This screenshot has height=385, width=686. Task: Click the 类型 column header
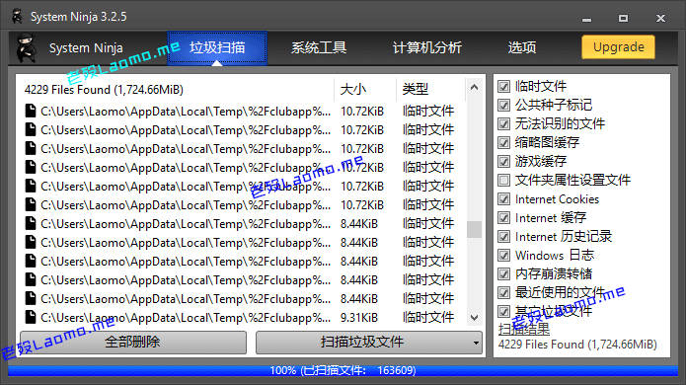430,90
